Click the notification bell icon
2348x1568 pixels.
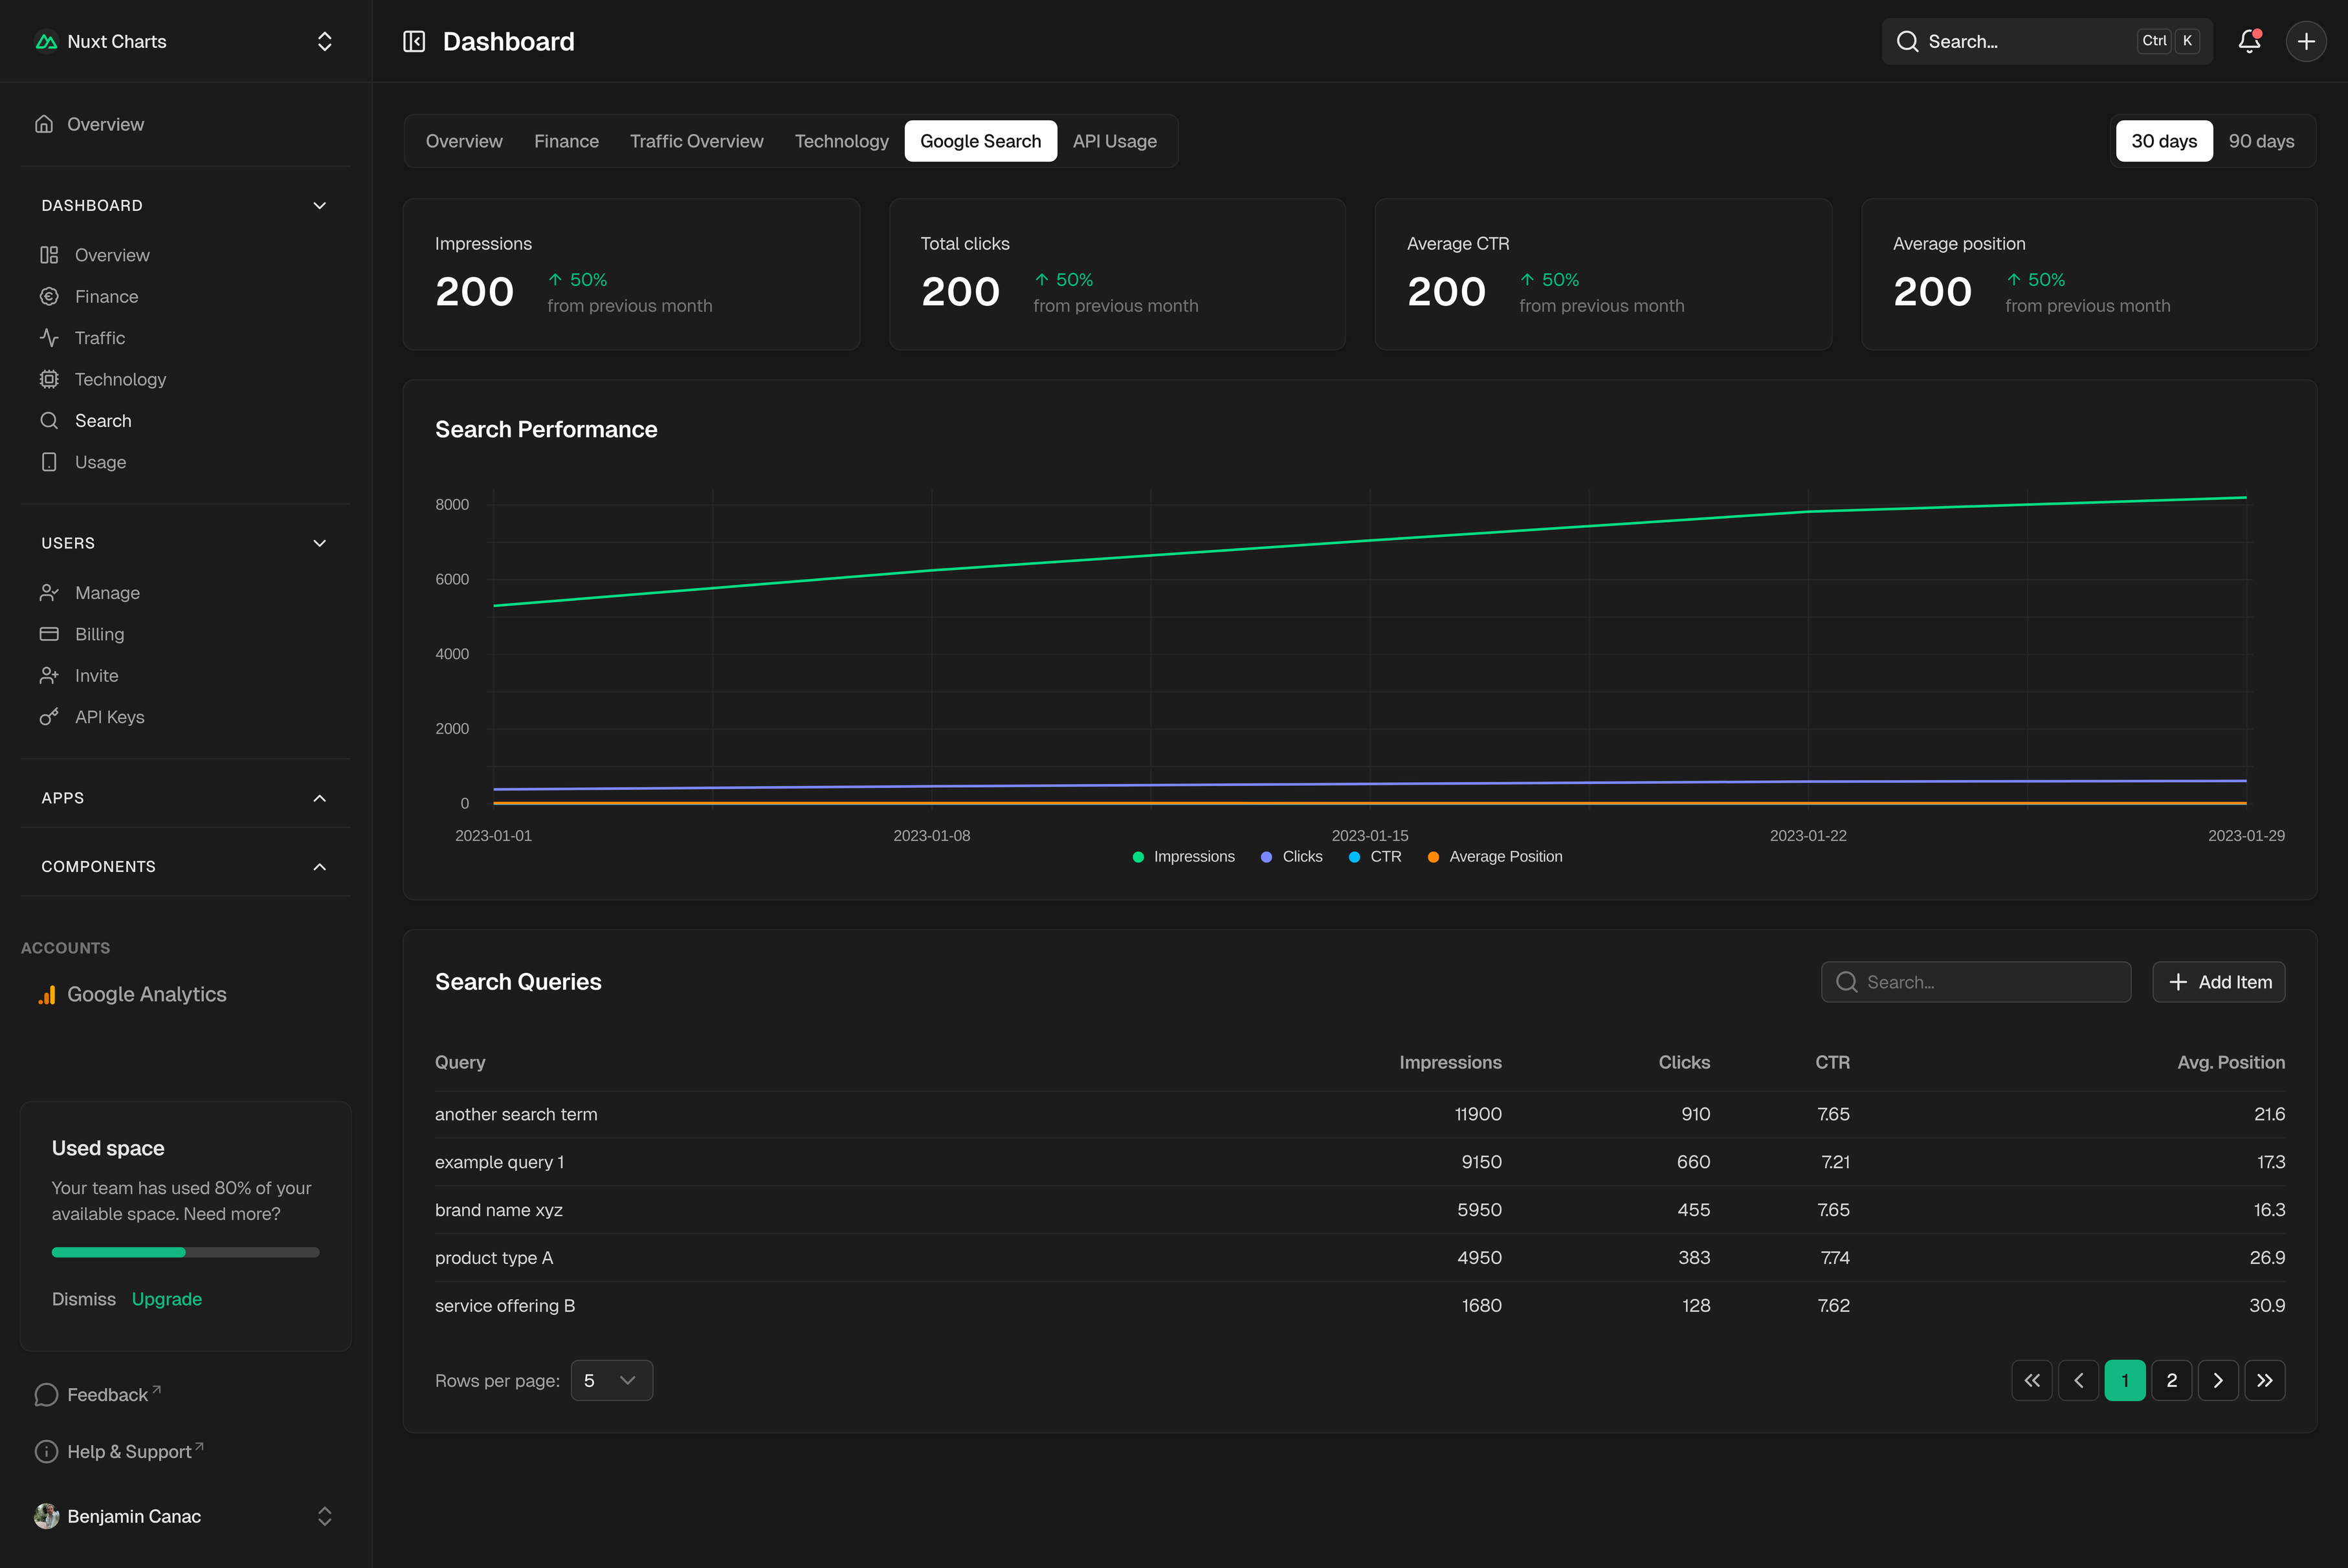tap(2249, 41)
